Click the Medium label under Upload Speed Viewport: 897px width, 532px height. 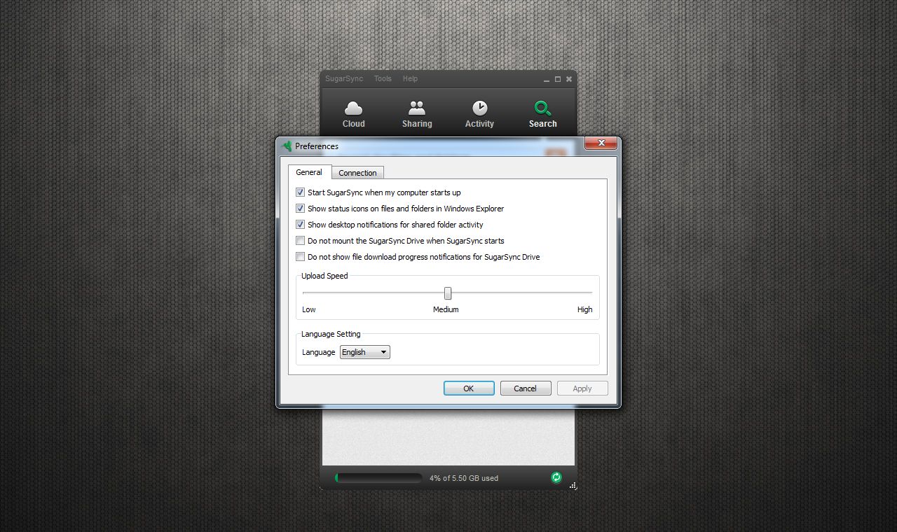[x=446, y=309]
